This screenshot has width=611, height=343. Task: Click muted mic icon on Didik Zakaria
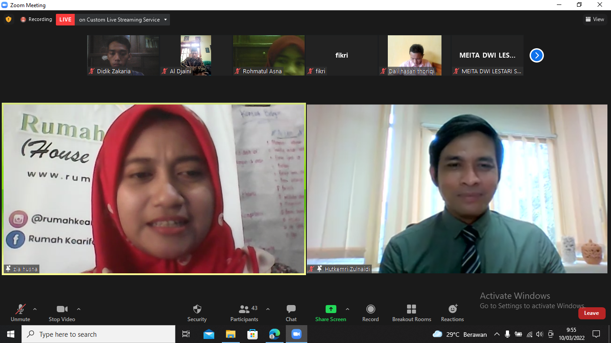point(92,71)
